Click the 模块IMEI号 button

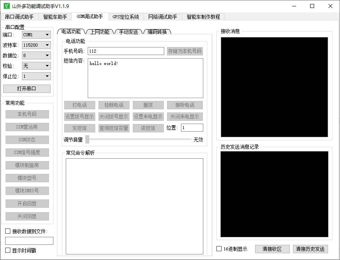pyautogui.click(x=27, y=191)
